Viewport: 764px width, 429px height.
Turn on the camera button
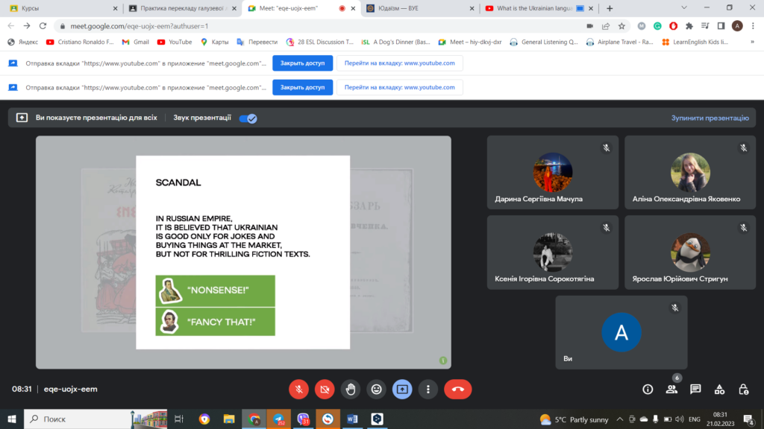click(x=325, y=389)
